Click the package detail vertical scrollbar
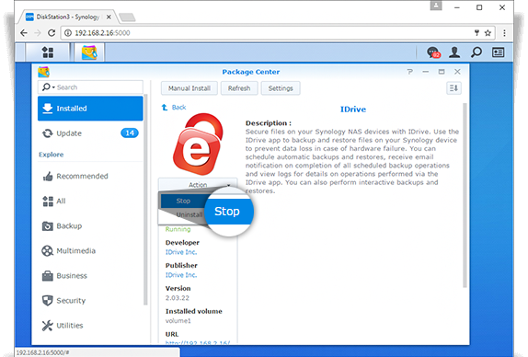Image resolution: width=528 pixels, height=357 pixels. click(x=465, y=195)
